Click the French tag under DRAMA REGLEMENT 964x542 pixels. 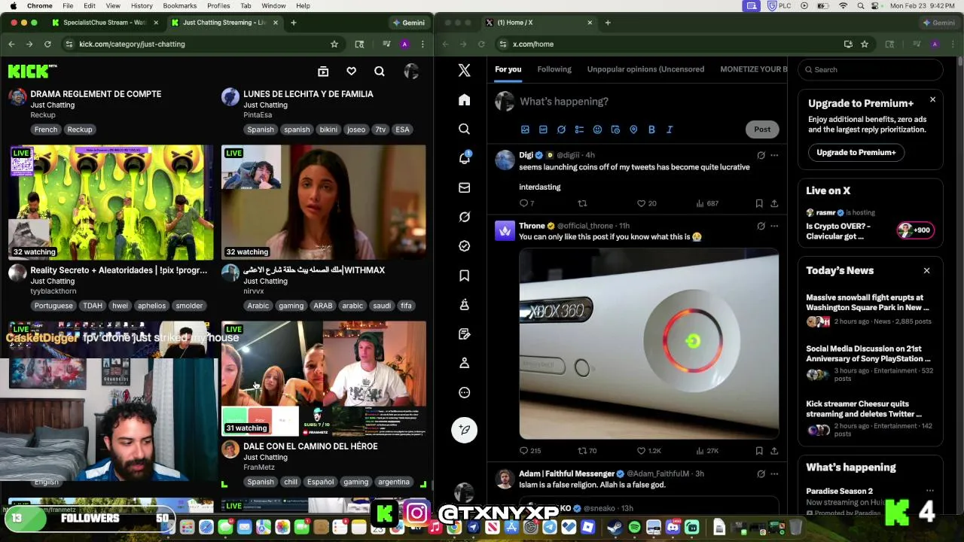pos(45,129)
